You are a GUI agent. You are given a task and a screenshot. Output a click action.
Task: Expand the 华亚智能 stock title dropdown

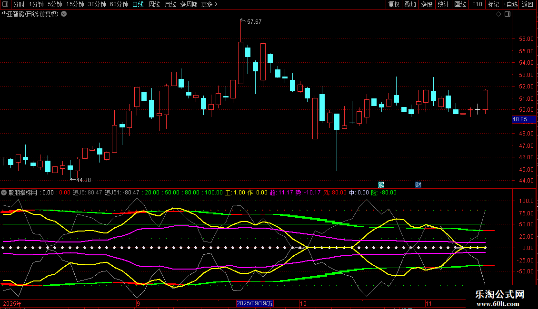tap(64, 14)
